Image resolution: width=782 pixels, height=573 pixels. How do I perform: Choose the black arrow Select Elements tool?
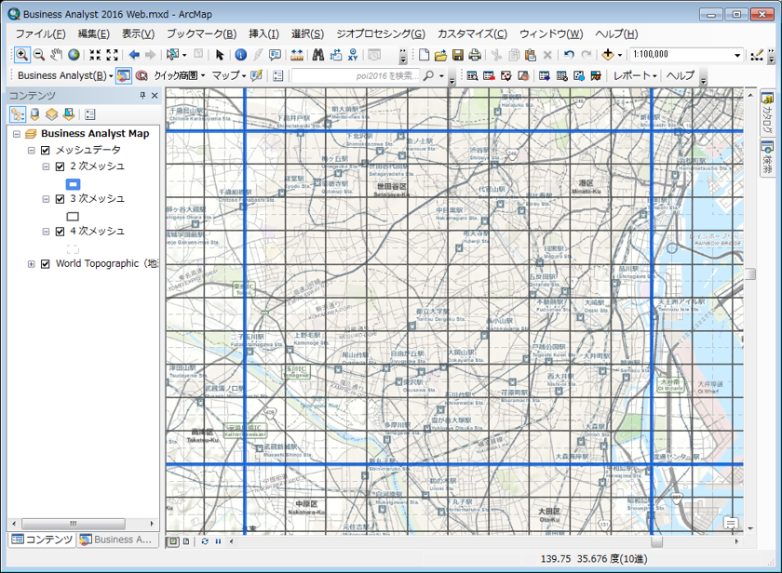pos(220,54)
